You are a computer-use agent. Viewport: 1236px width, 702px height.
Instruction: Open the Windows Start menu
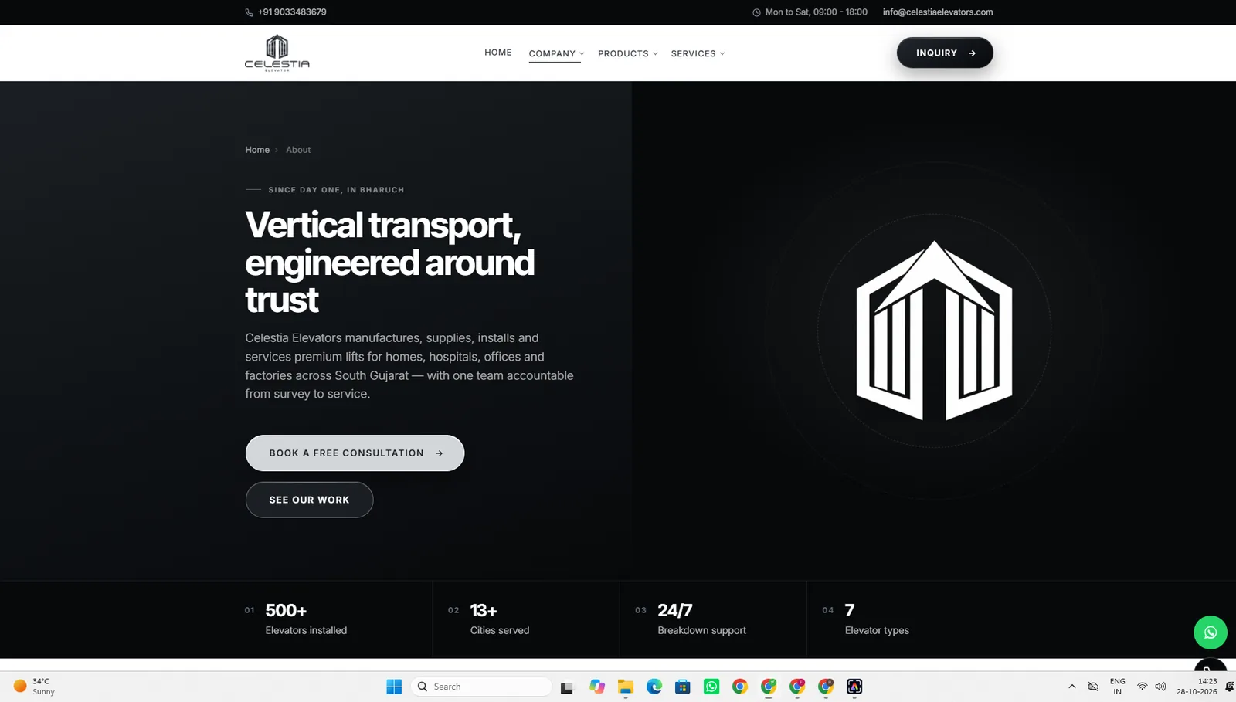[394, 687]
